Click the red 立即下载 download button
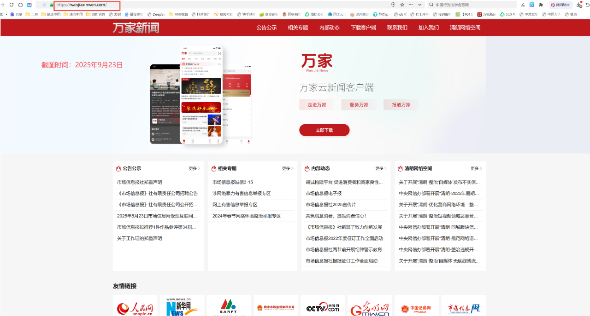This screenshot has width=590, height=316. [324, 130]
